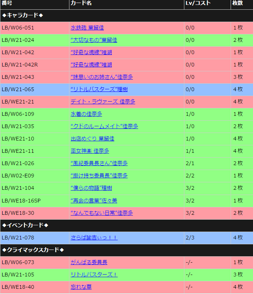Open the "再会の言葉"佐々美 card link

click(94, 201)
